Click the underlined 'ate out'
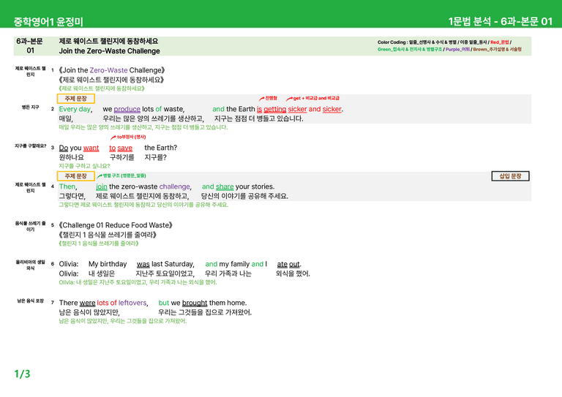Screen dimensions: 562x397 [289, 264]
